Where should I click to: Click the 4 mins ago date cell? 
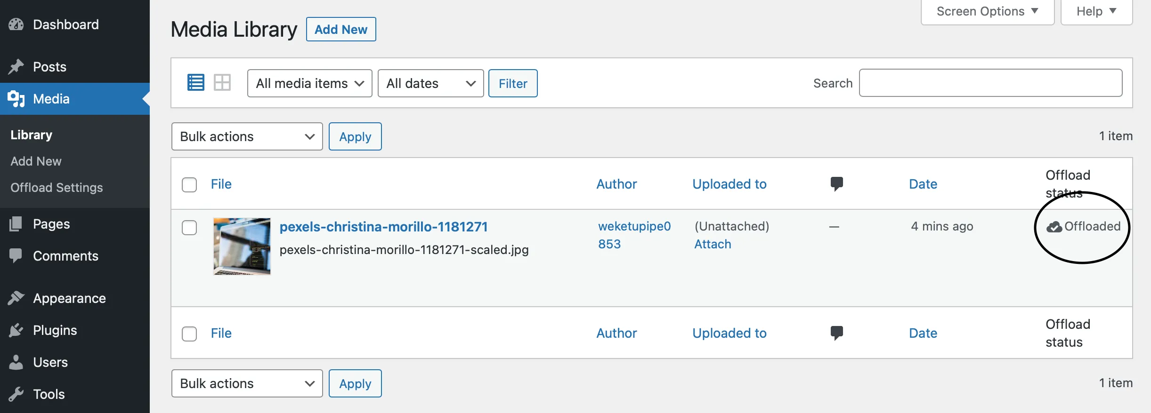[x=942, y=226]
